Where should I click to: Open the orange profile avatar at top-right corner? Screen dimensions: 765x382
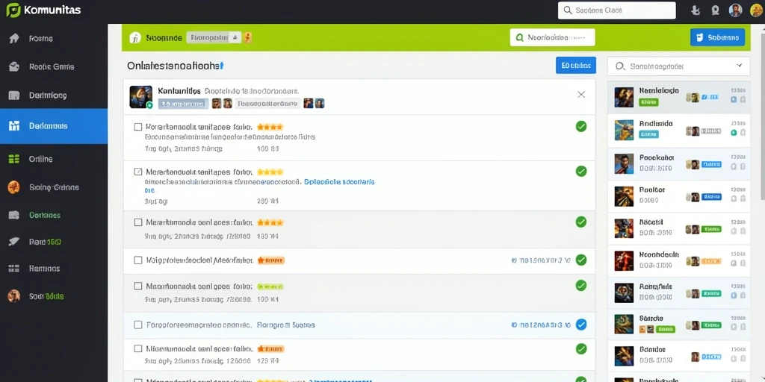[x=756, y=10]
